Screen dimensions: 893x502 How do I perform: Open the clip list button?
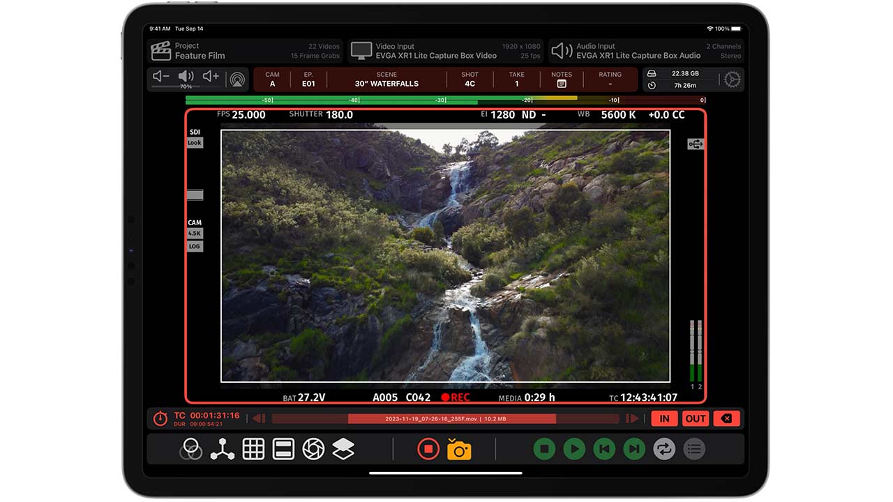pyautogui.click(x=693, y=449)
